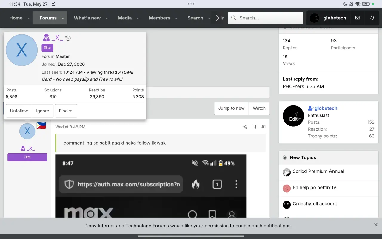Open the embedded max screenshot image

pos(151,186)
